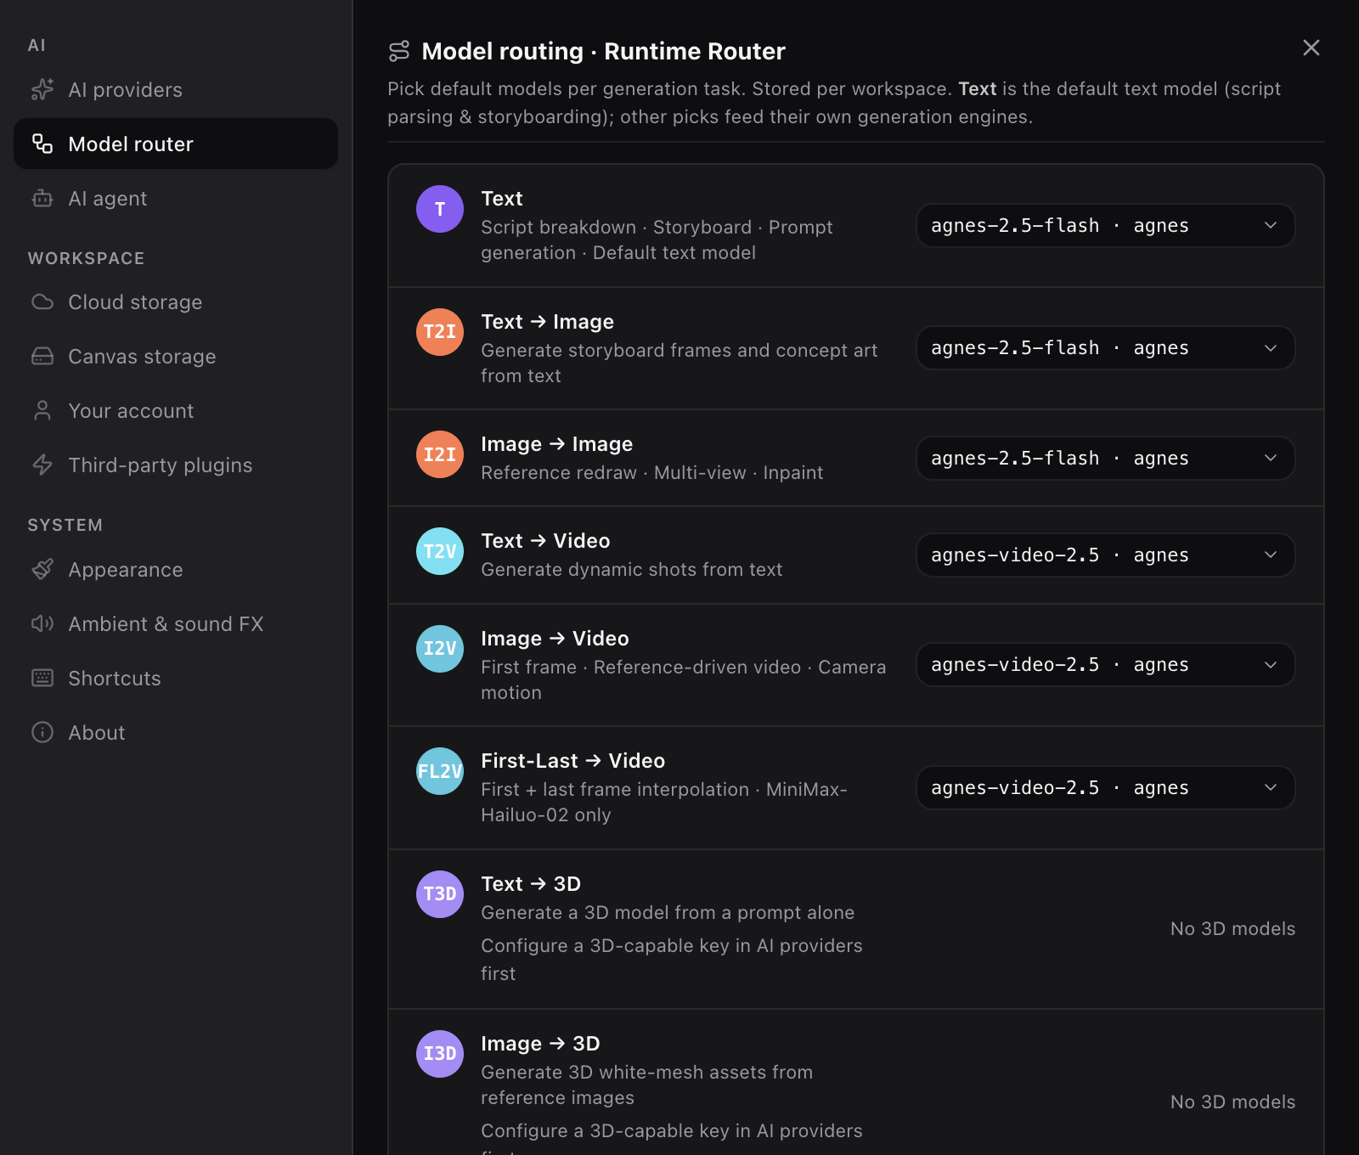Click the routing icon beside Model routing title
The height and width of the screenshot is (1155, 1359).
click(x=399, y=51)
